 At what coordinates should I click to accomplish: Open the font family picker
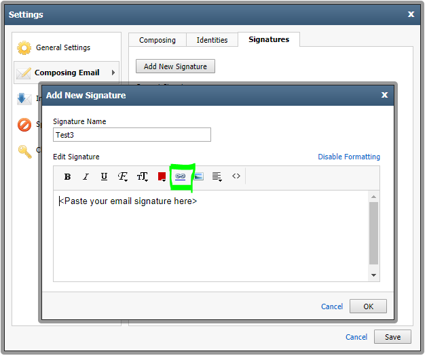123,178
